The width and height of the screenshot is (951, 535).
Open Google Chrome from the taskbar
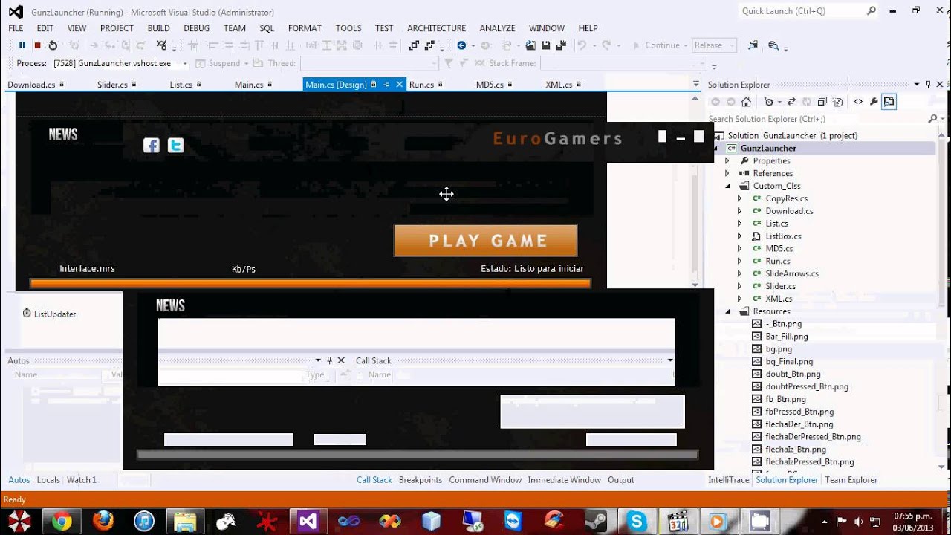[62, 521]
